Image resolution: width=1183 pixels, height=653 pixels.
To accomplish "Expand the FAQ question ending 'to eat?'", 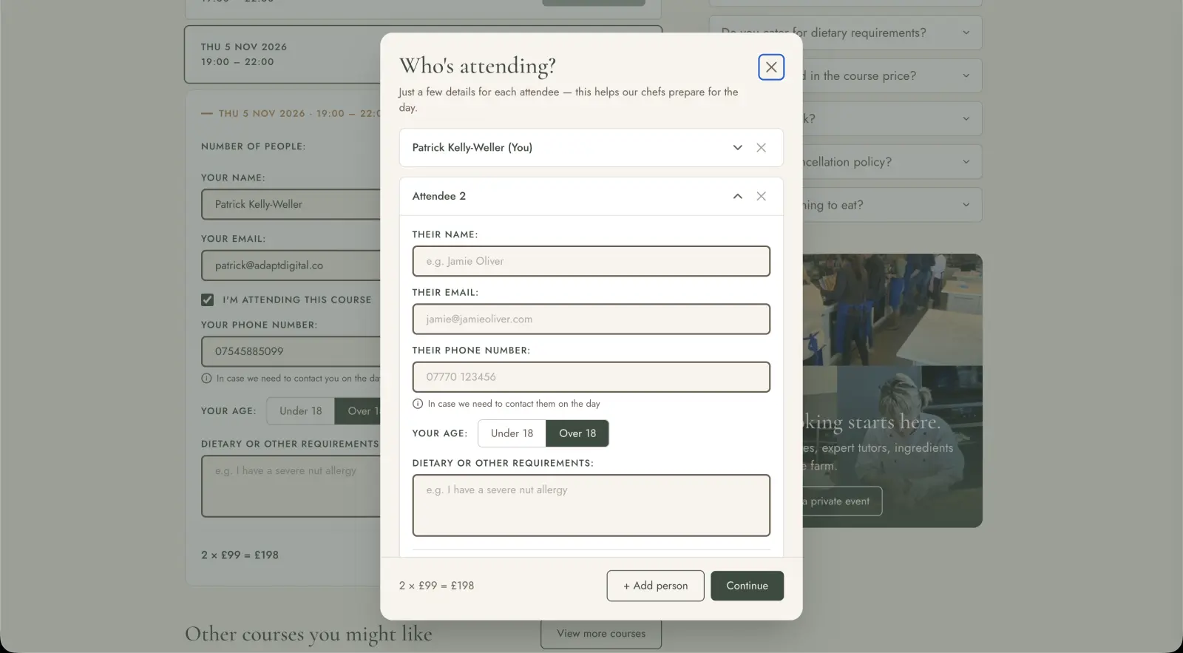I will (892, 205).
